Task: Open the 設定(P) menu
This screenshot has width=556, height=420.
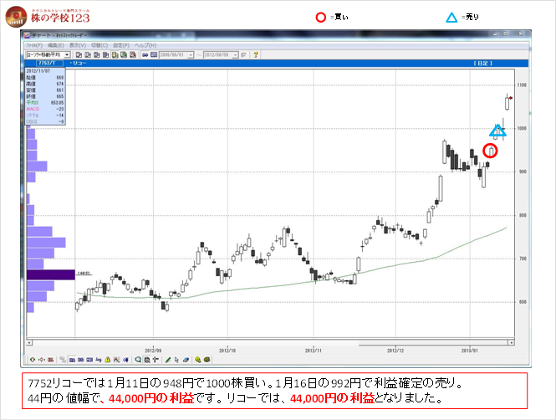Action: [120, 44]
